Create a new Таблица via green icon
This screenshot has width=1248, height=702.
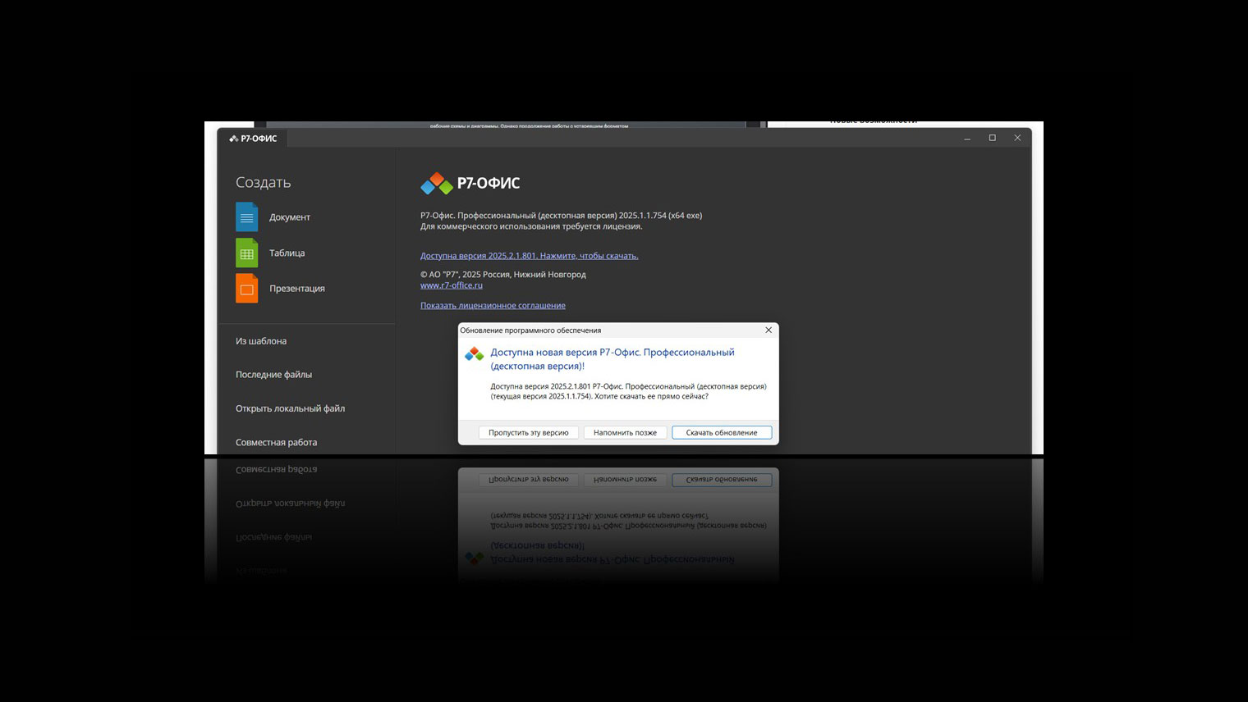246,253
